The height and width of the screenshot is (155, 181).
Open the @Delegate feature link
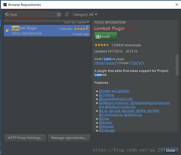click(x=107, y=130)
